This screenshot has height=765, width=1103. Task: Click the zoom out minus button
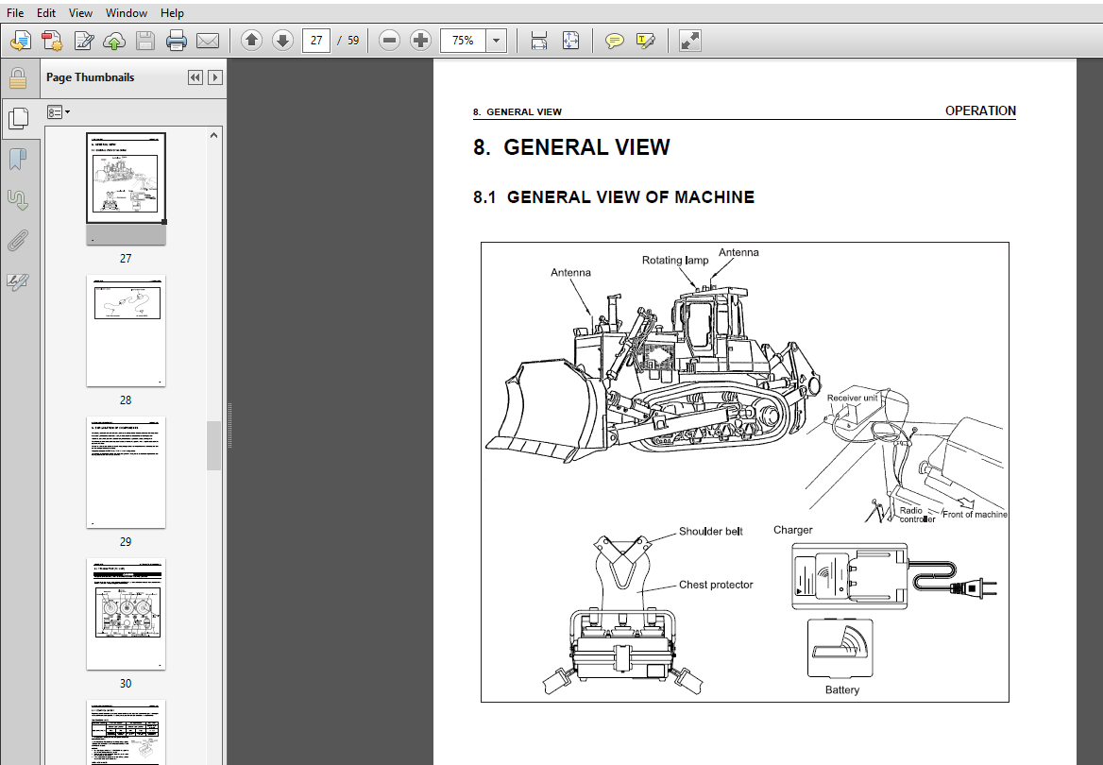pos(389,41)
